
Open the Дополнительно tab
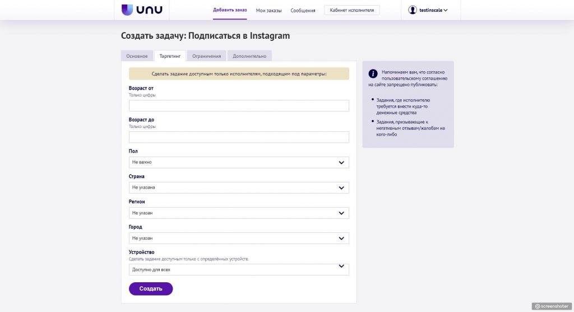point(249,56)
